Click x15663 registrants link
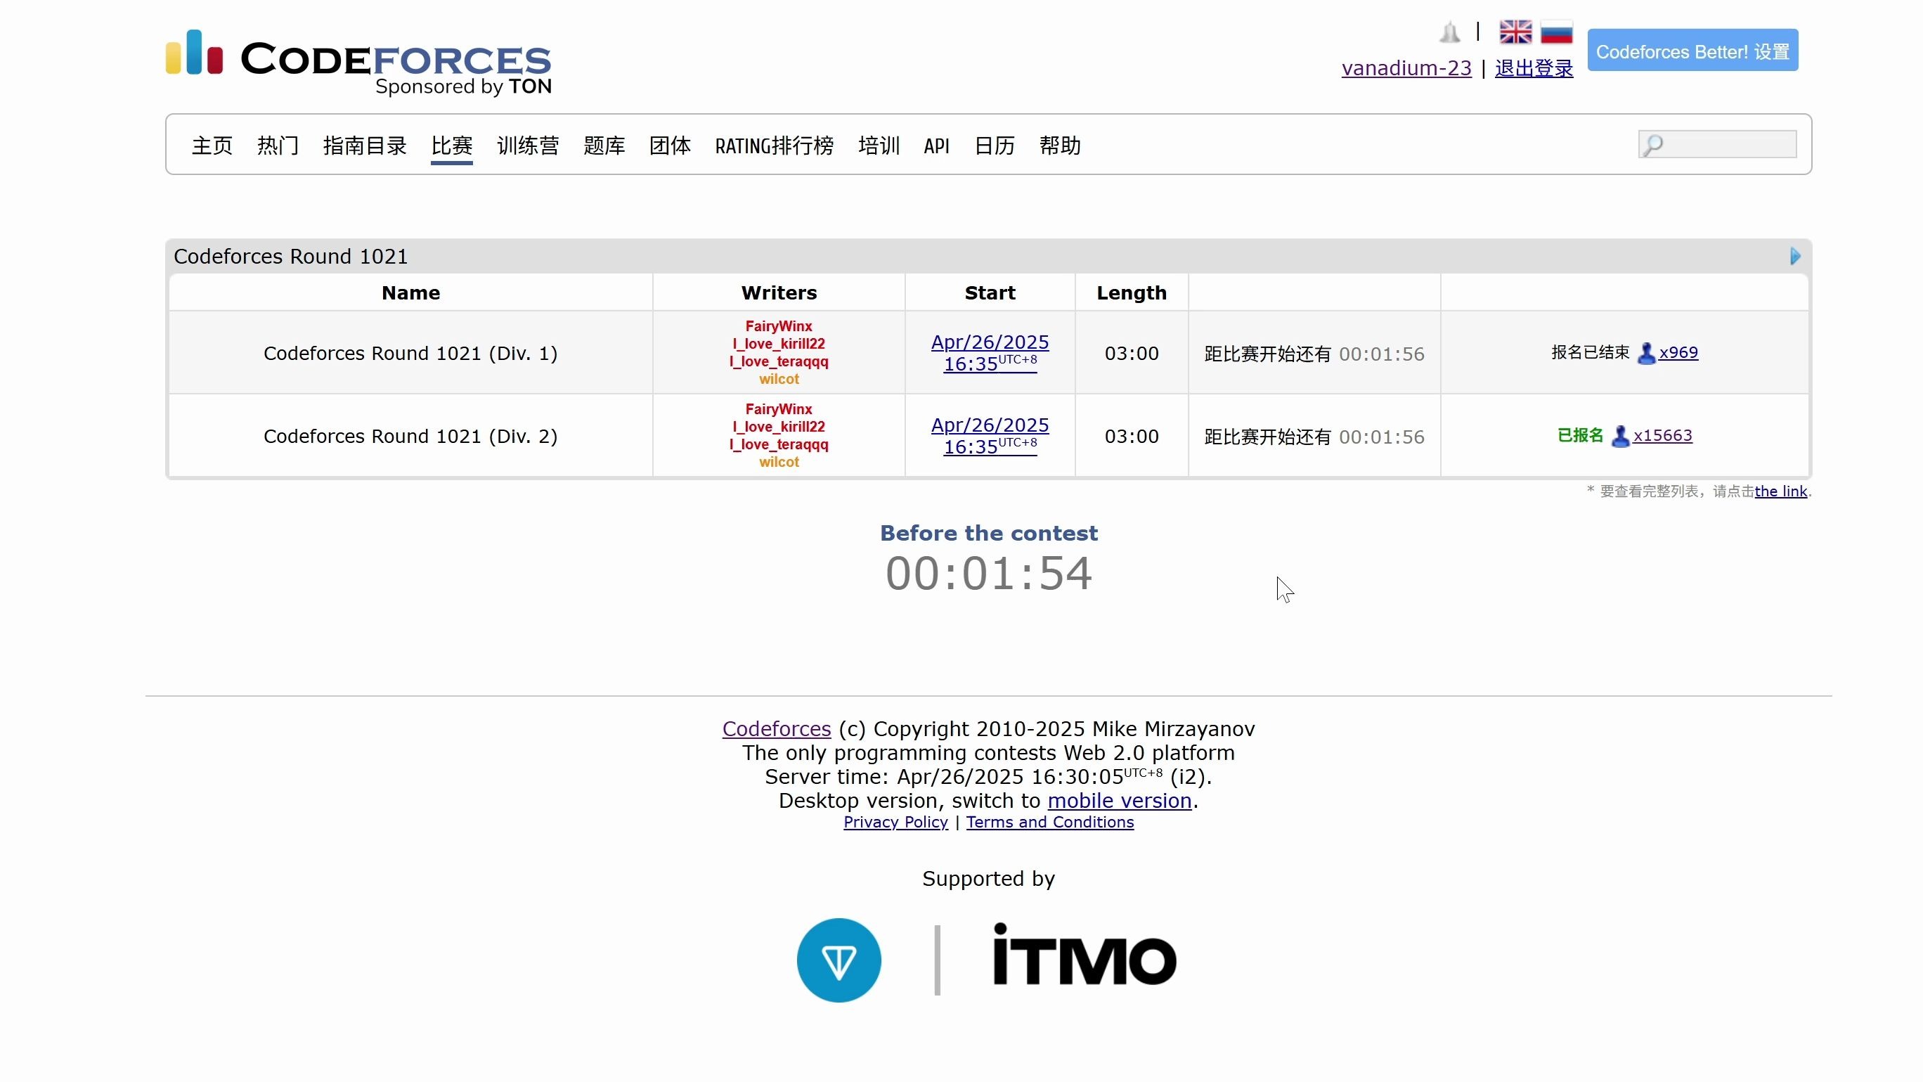The image size is (1923, 1082). [1662, 435]
